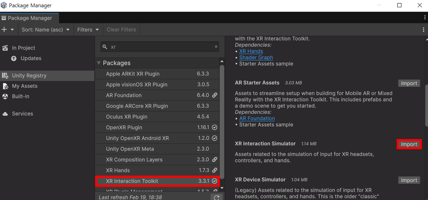Click the Unity Registry icon
This screenshot has height=200, width=428.
5,76
